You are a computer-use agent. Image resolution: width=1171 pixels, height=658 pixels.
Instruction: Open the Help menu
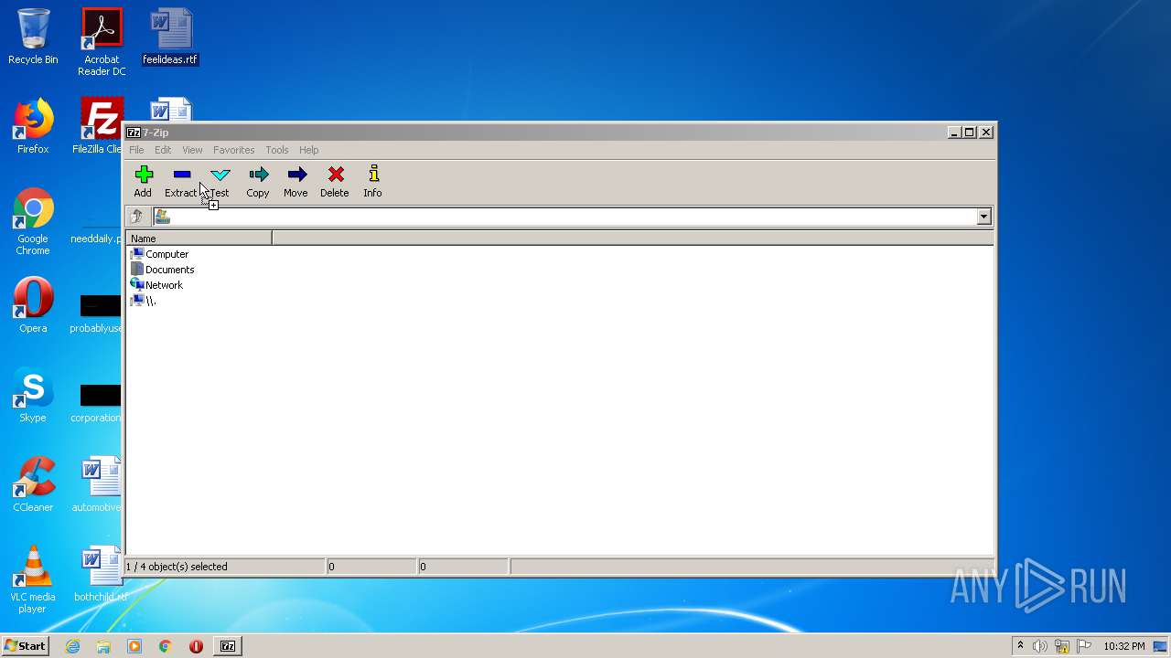(309, 150)
